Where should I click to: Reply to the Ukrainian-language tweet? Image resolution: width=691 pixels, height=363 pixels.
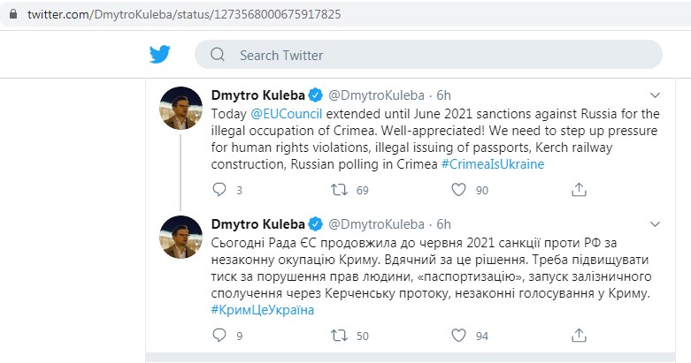[x=221, y=335]
